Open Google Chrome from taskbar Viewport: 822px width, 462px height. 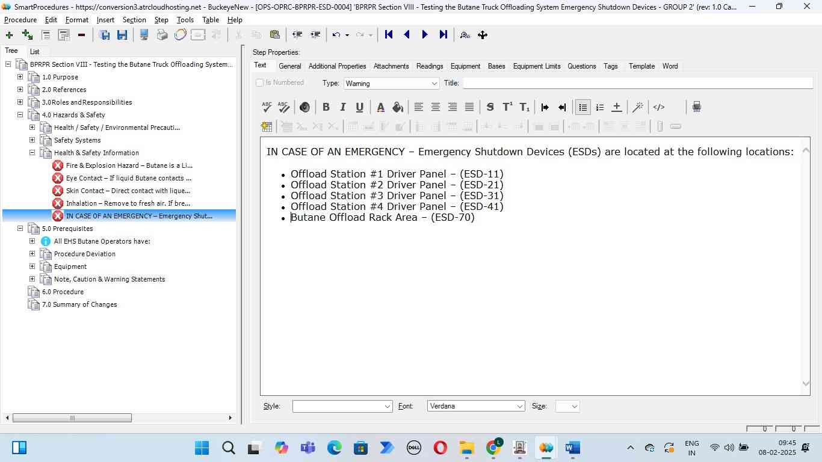tap(493, 448)
